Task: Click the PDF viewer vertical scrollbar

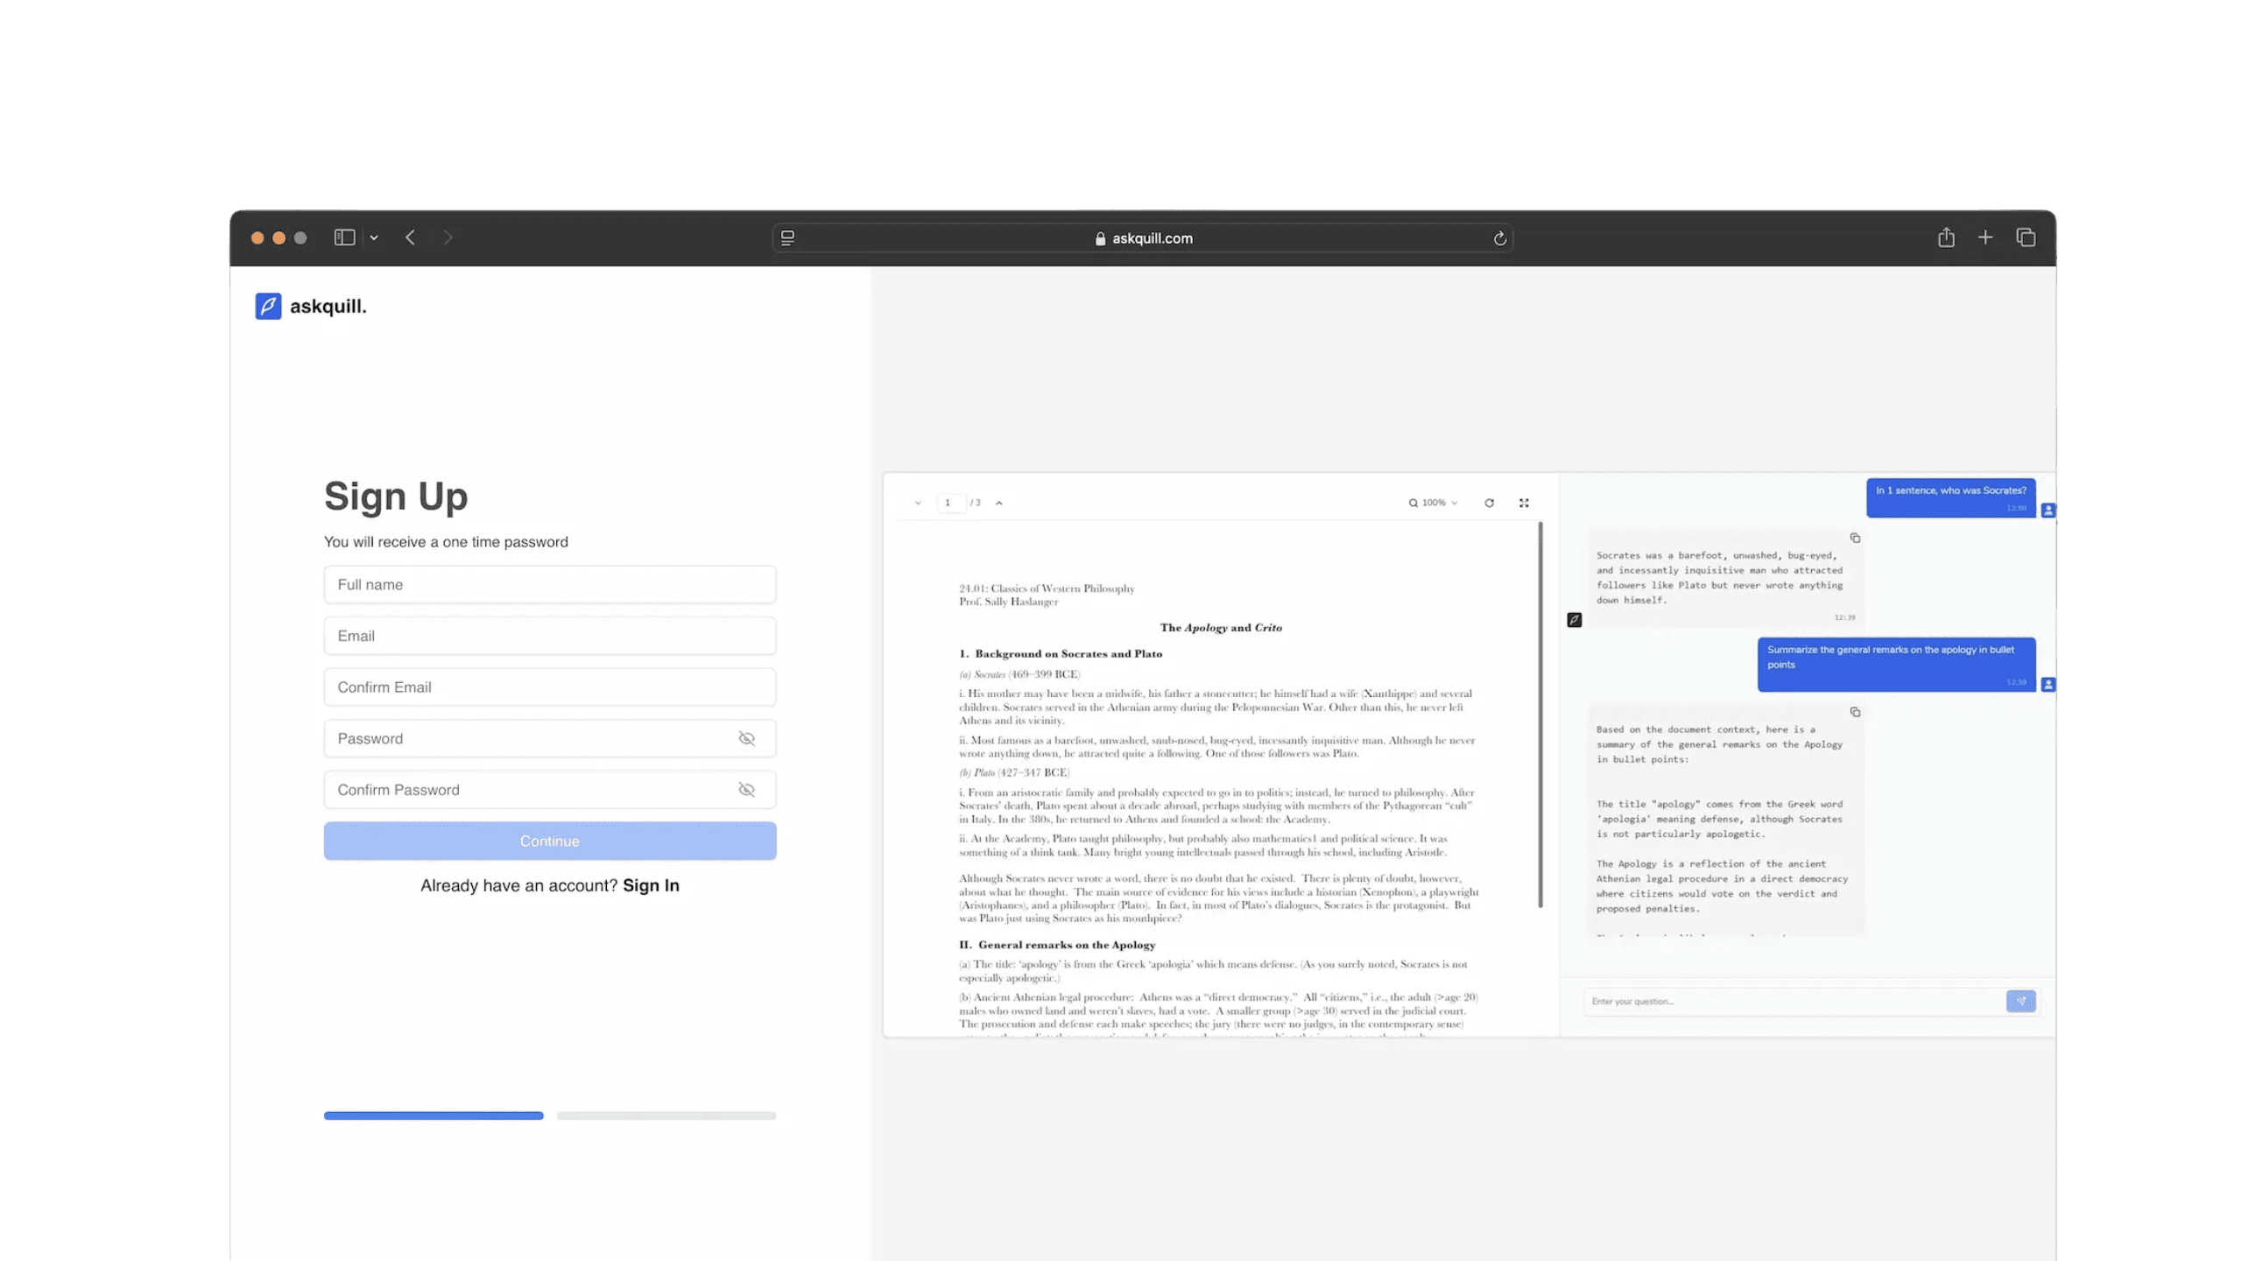Action: click(1540, 715)
